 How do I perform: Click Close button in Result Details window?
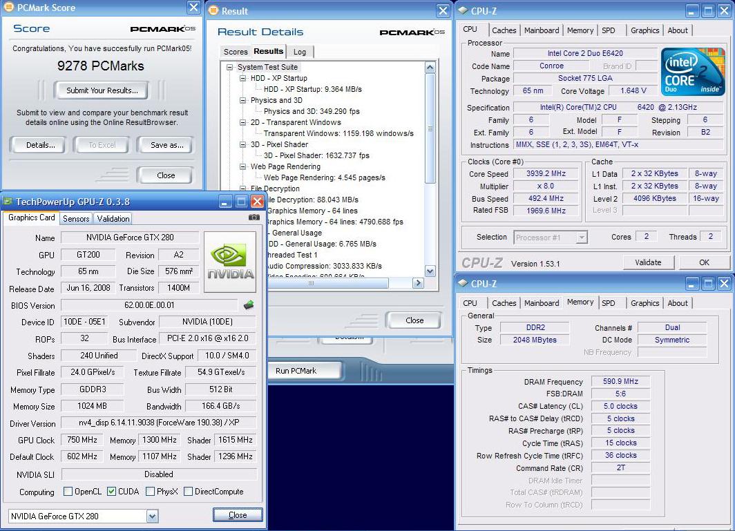[x=414, y=320]
